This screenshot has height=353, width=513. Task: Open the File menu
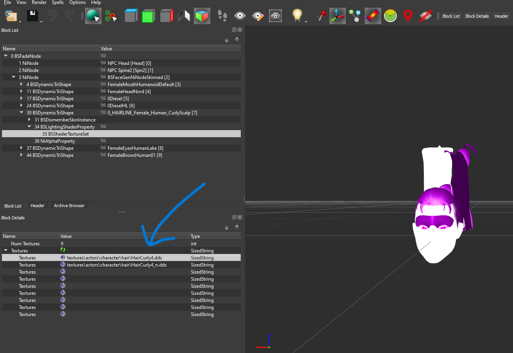tap(7, 2)
